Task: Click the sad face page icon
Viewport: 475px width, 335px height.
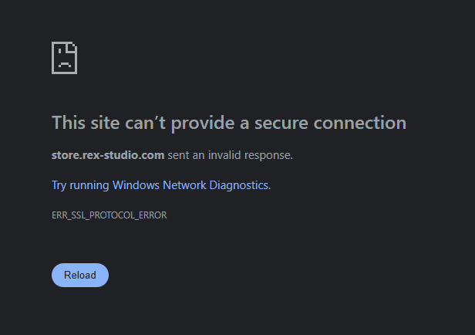Action: 64,58
